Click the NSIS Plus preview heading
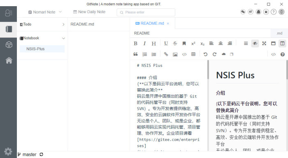Screen dimensions: 288x158 pyautogui.click(x=235, y=75)
